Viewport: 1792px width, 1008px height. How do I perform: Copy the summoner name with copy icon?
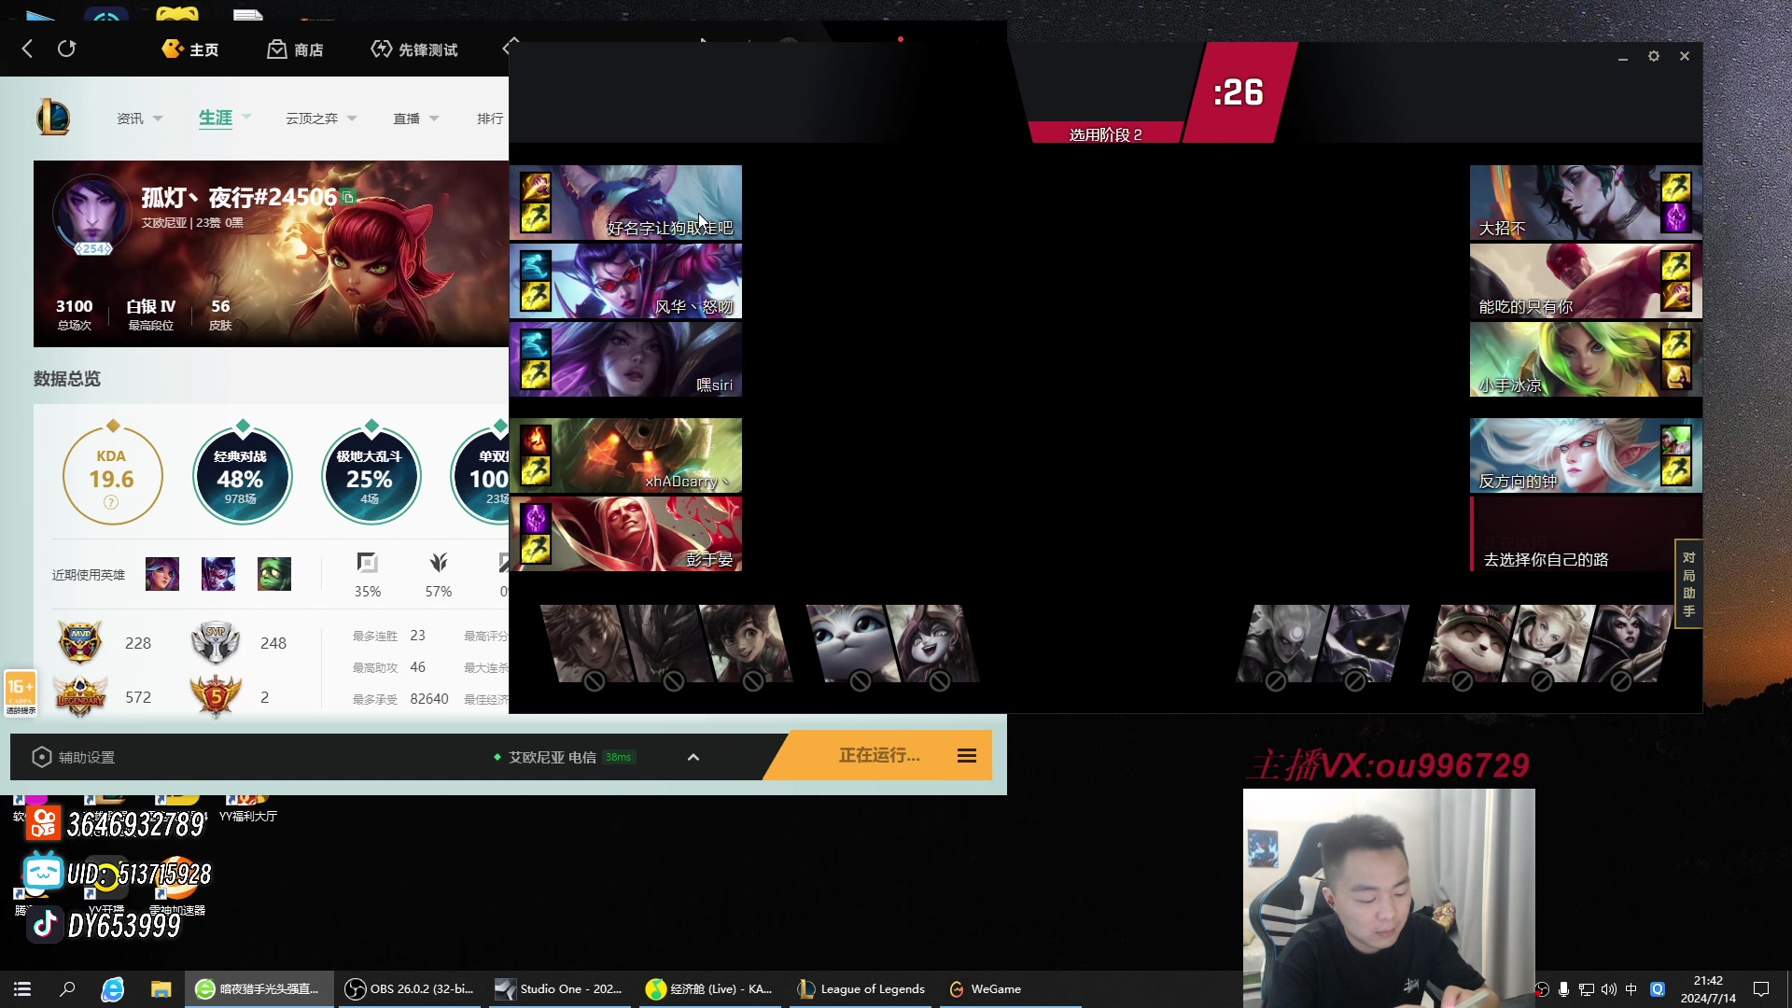click(348, 197)
